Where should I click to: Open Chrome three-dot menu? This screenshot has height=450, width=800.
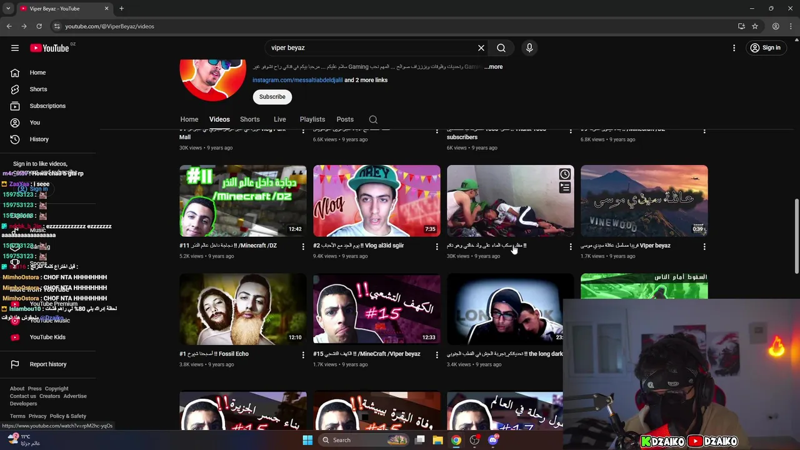click(791, 26)
